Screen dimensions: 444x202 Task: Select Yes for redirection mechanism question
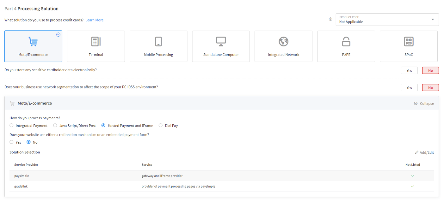(12, 142)
